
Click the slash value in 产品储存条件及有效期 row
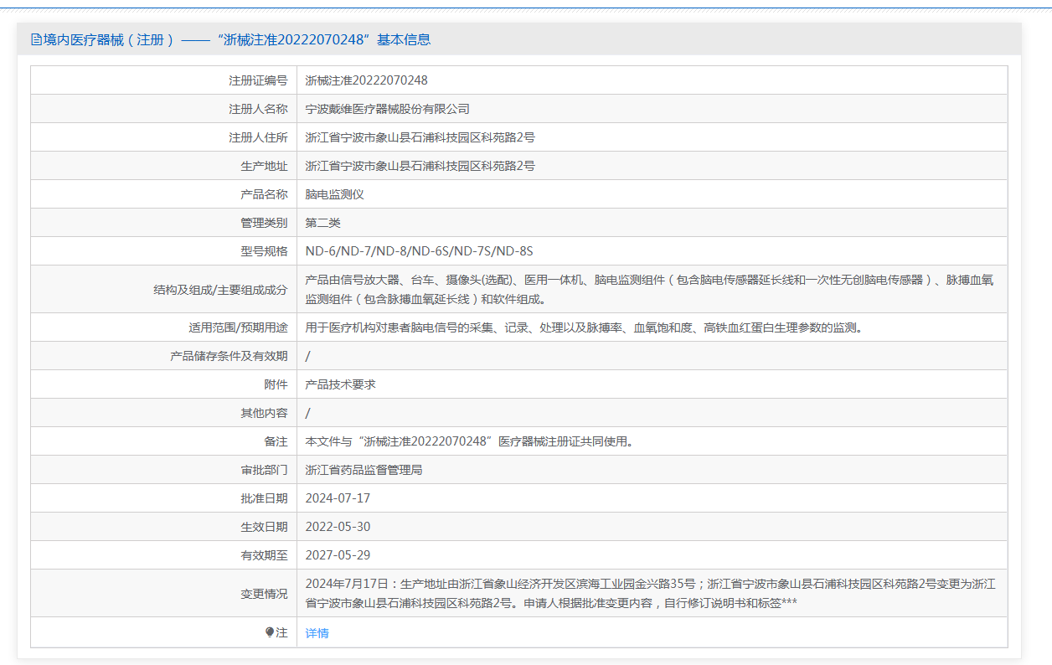click(308, 356)
